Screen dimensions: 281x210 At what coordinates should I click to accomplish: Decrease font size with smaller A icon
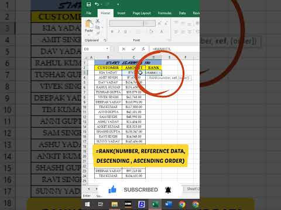(x=166, y=23)
